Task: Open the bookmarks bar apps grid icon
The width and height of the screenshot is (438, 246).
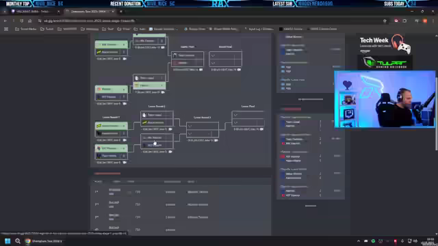Action: [x=6, y=29]
